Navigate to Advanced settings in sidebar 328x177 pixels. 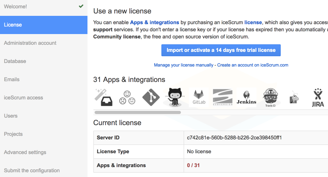[25, 152]
